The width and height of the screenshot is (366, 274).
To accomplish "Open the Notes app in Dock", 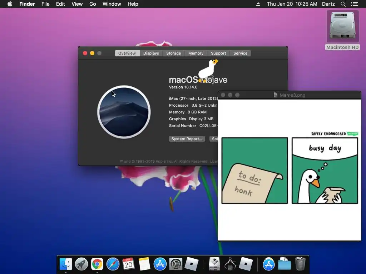I will pyautogui.click(x=144, y=264).
